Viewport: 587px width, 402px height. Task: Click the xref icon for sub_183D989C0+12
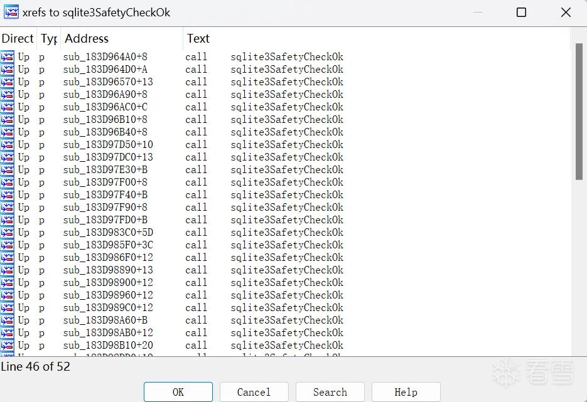tap(8, 308)
